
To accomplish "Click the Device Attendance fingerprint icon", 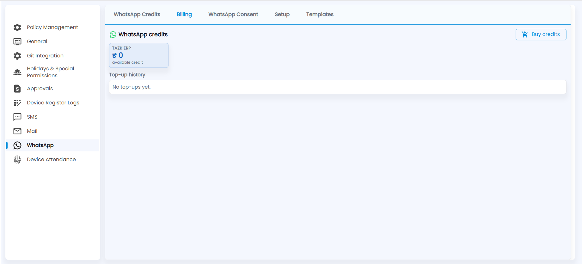I will point(17,160).
